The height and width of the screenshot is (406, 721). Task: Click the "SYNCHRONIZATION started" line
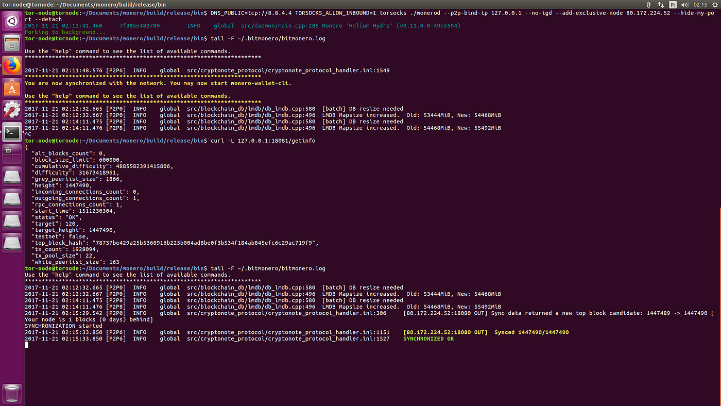pos(63,326)
